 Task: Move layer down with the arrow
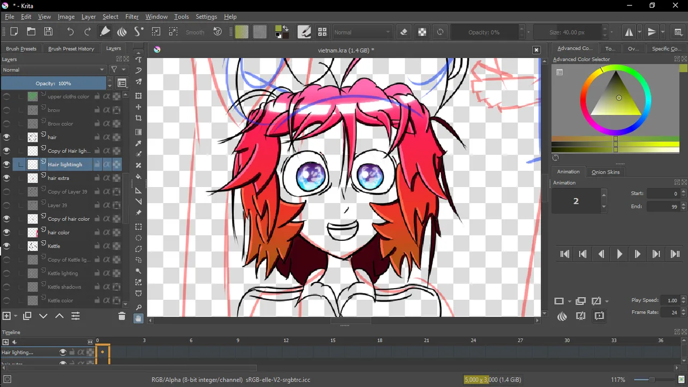44,316
